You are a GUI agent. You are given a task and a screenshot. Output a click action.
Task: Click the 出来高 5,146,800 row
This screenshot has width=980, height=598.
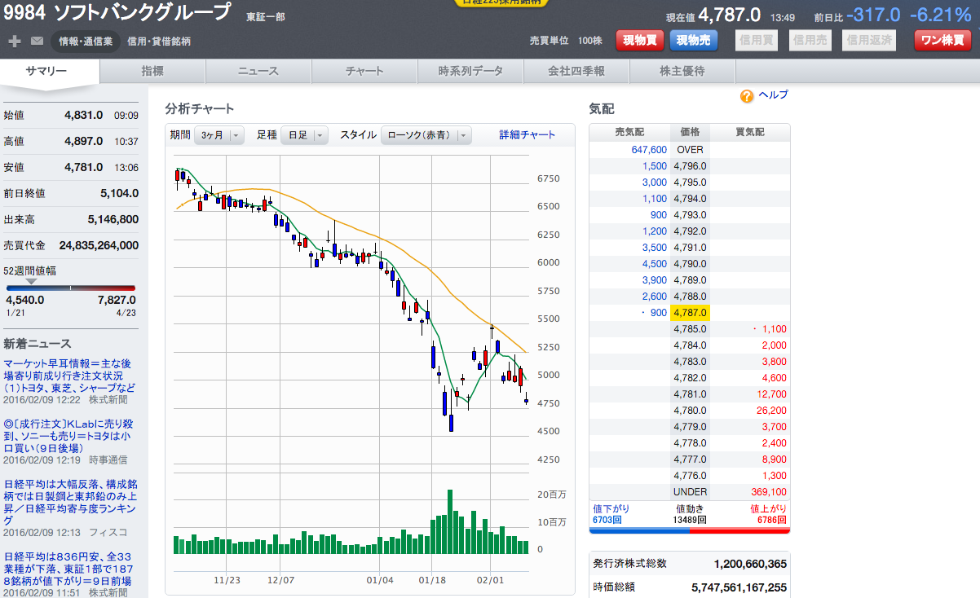point(71,219)
